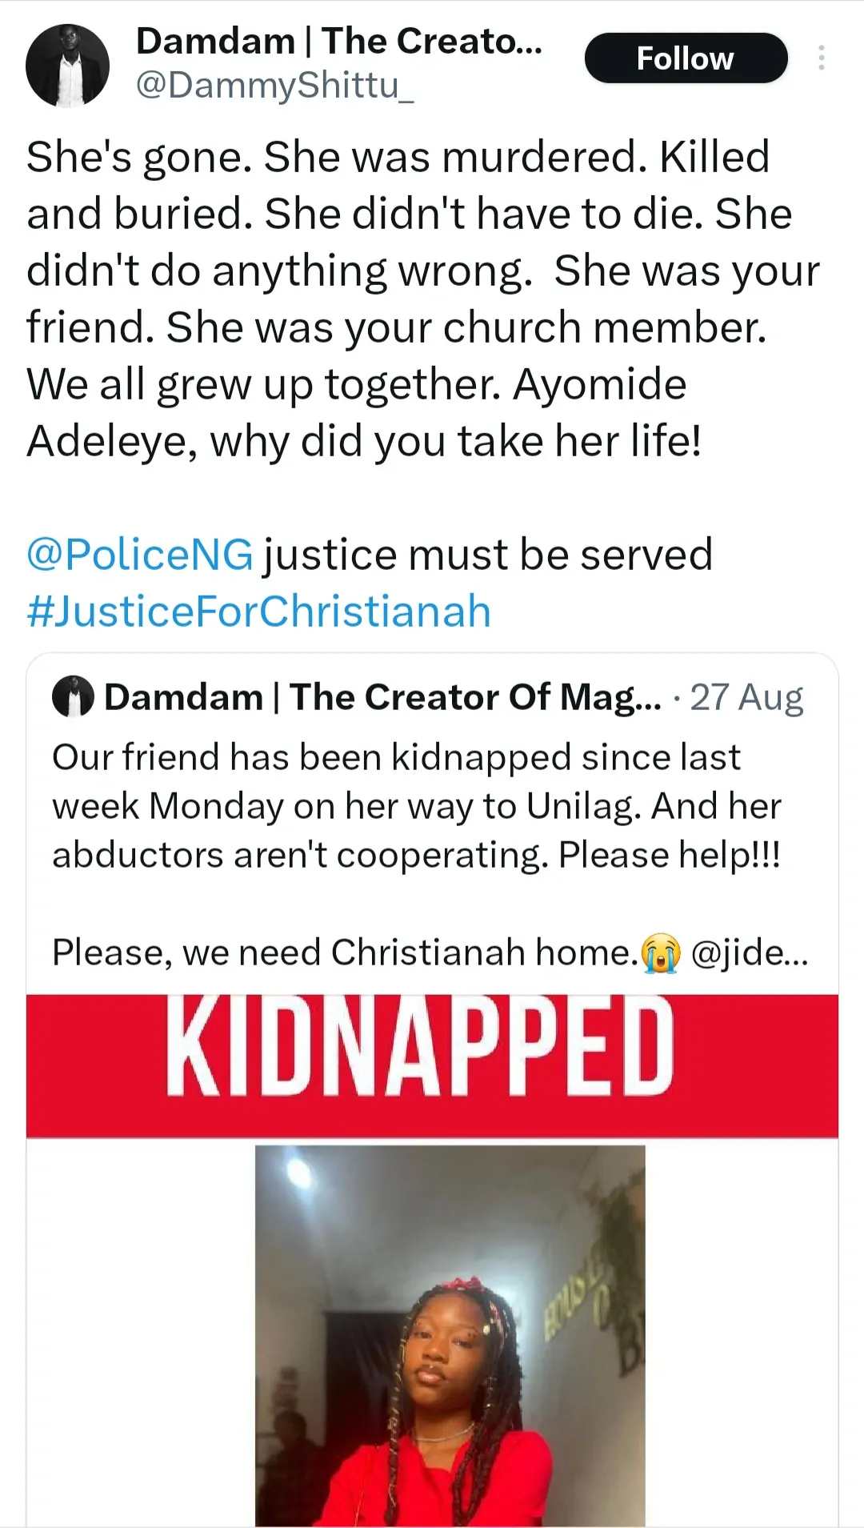The image size is (864, 1528).
Task: Open the three-dot more options menu
Action: tap(821, 58)
